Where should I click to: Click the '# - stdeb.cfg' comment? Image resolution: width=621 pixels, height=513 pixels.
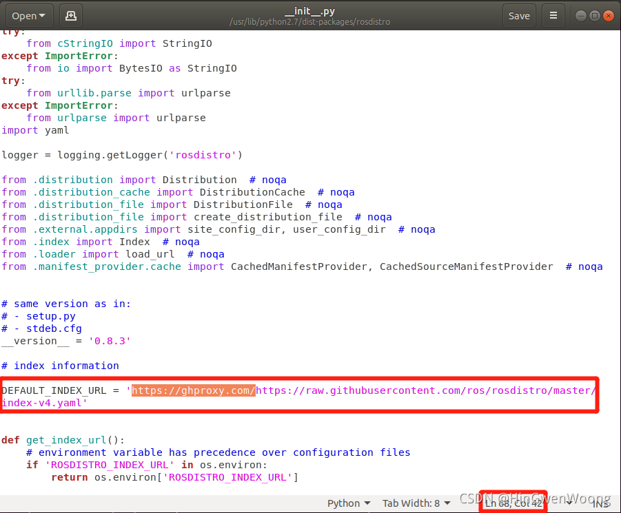point(41,328)
